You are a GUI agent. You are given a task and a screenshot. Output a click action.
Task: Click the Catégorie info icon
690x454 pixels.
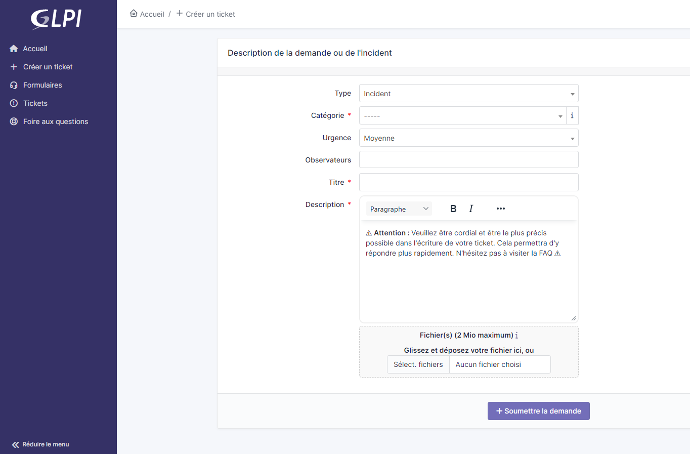[x=572, y=115]
